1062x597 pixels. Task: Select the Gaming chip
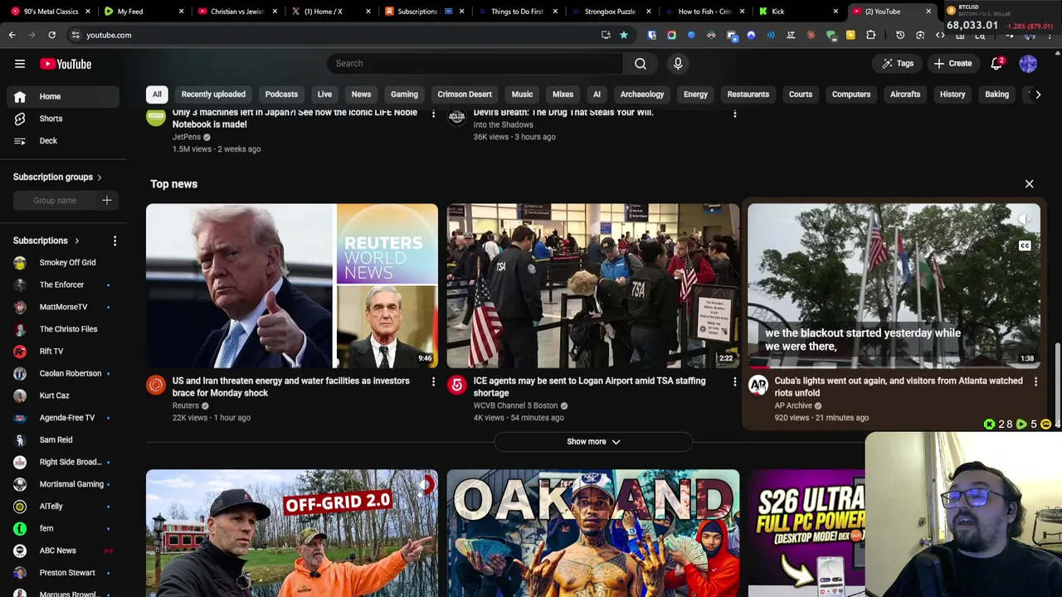click(x=404, y=95)
